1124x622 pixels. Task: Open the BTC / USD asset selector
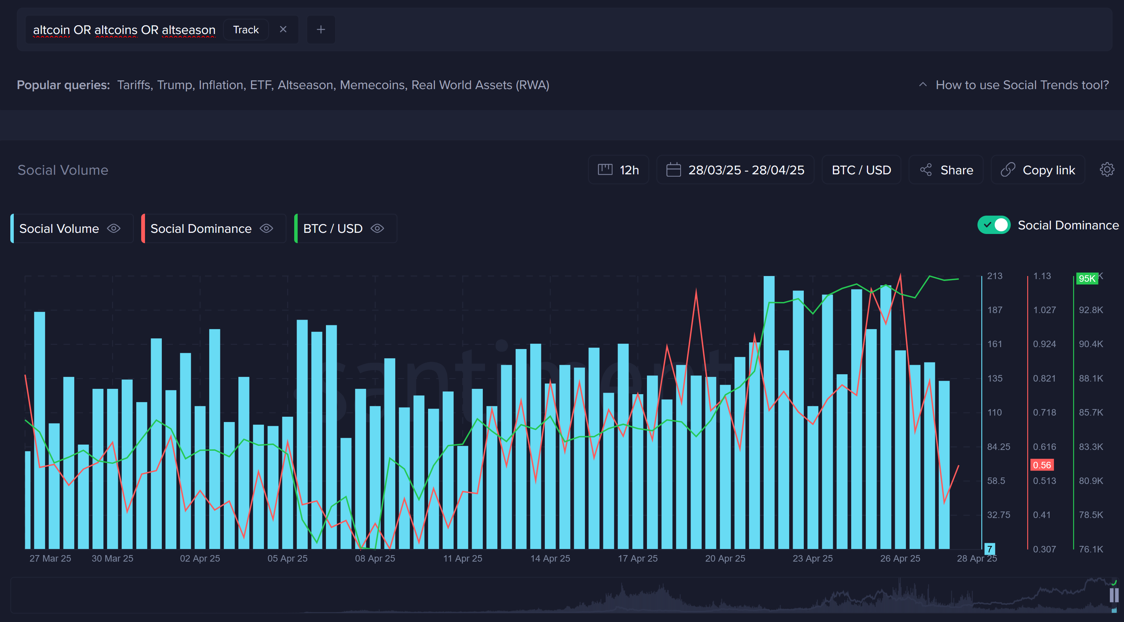tap(861, 170)
